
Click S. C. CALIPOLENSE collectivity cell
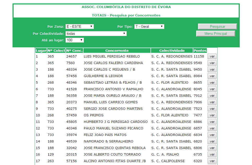(168, 161)
